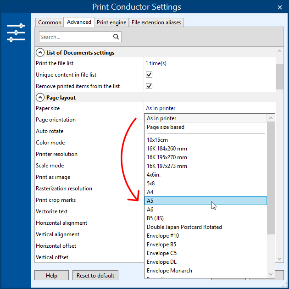Open File extension aliases tab
The height and width of the screenshot is (289, 289).
[x=156, y=22]
